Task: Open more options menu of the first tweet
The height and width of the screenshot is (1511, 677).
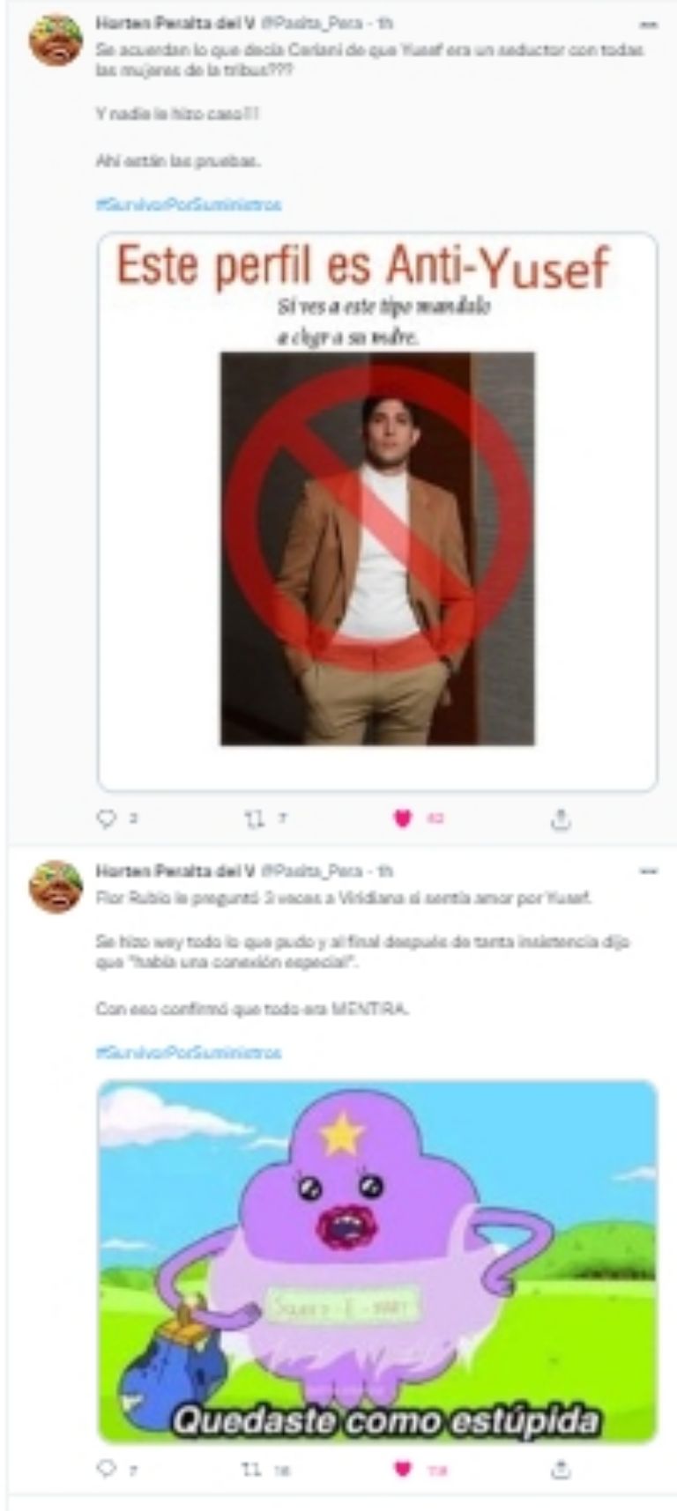Action: (x=649, y=25)
